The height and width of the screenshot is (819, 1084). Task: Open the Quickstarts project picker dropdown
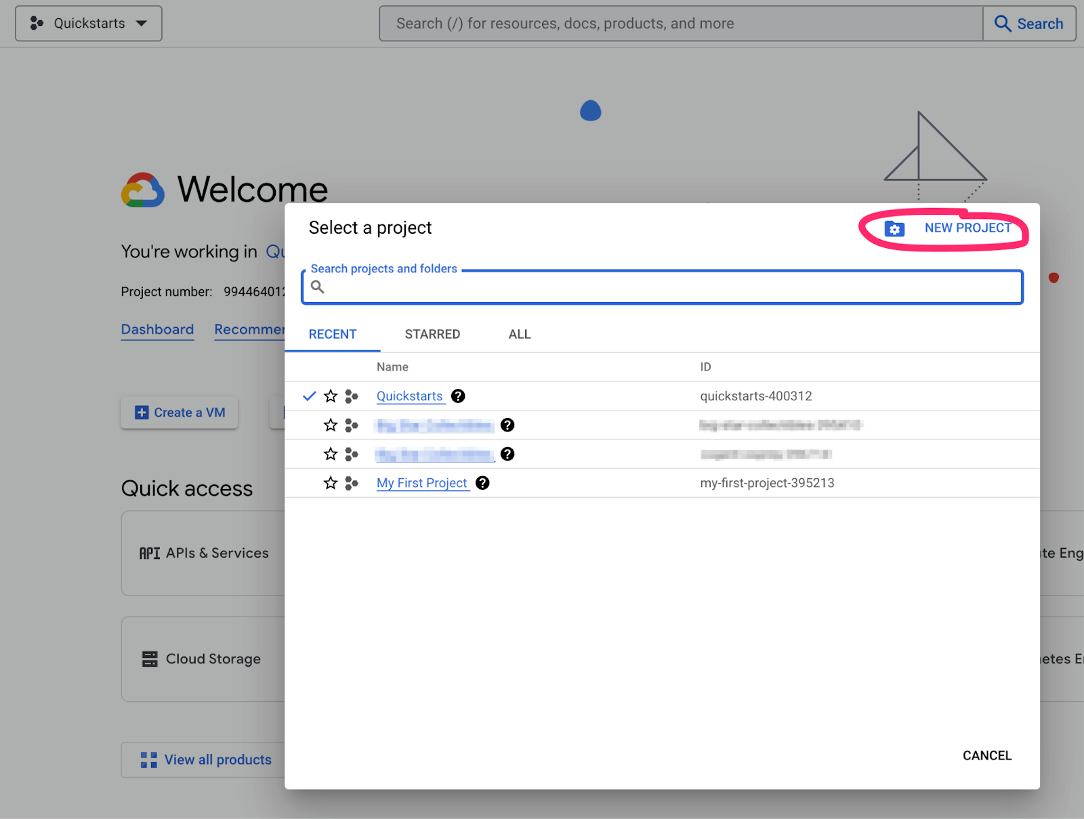point(88,23)
